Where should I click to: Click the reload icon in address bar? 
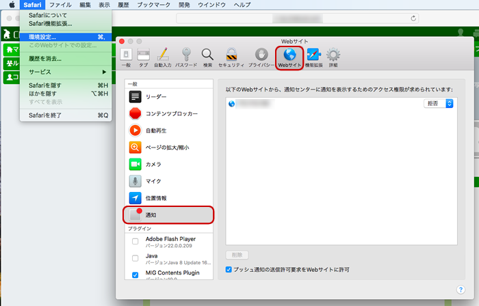coord(413,18)
